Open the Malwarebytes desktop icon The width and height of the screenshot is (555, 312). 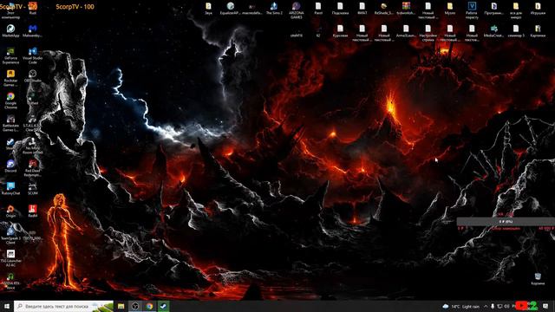[33, 31]
